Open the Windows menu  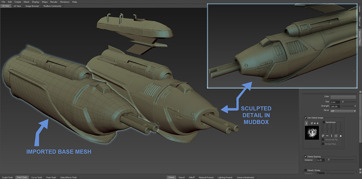pyautogui.click(x=65, y=2)
